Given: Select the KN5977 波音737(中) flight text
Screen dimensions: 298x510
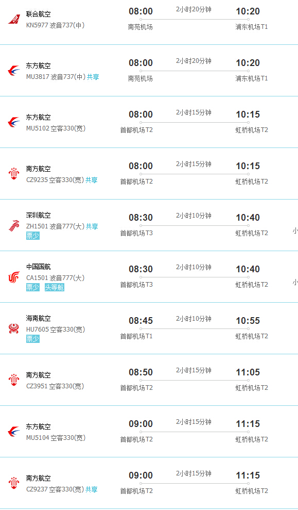Looking at the screenshot, I should tap(56, 25).
